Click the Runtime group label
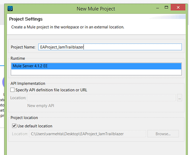The width and height of the screenshot is (189, 155). [18, 58]
